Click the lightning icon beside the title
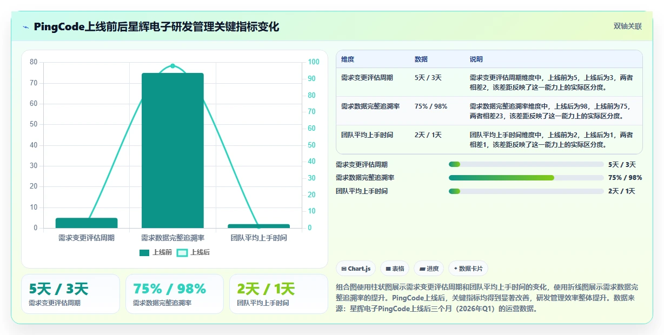Image resolution: width=664 pixels, height=335 pixels. click(x=25, y=26)
